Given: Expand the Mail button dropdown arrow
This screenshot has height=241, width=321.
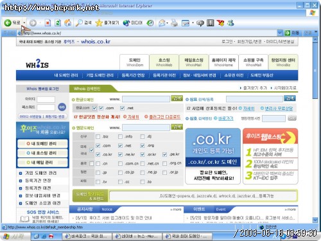Looking at the screenshot, I should click(x=167, y=22).
